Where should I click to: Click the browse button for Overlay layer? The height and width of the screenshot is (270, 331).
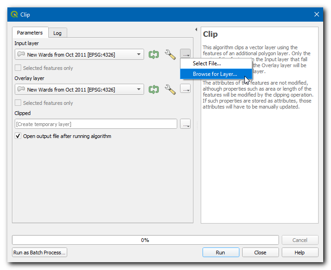[x=185, y=89]
